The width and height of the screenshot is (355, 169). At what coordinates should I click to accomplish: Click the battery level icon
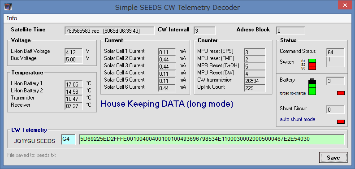tap(312, 87)
